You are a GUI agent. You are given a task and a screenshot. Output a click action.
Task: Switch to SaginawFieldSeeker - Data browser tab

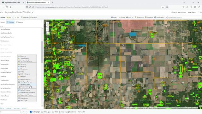pos(12,3)
